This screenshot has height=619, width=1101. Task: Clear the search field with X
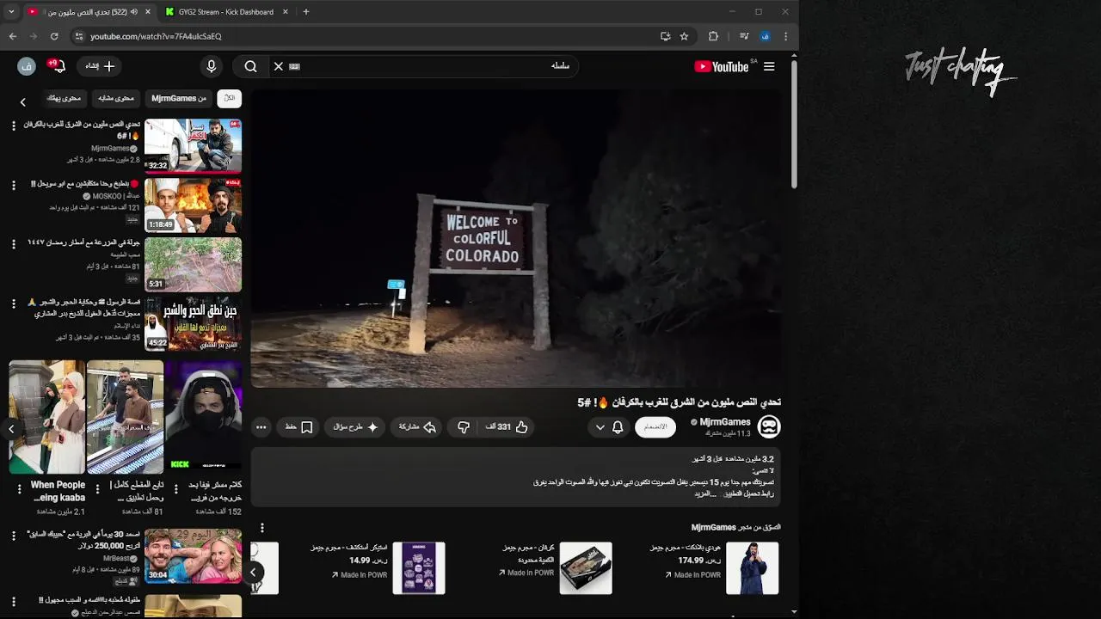(x=278, y=66)
